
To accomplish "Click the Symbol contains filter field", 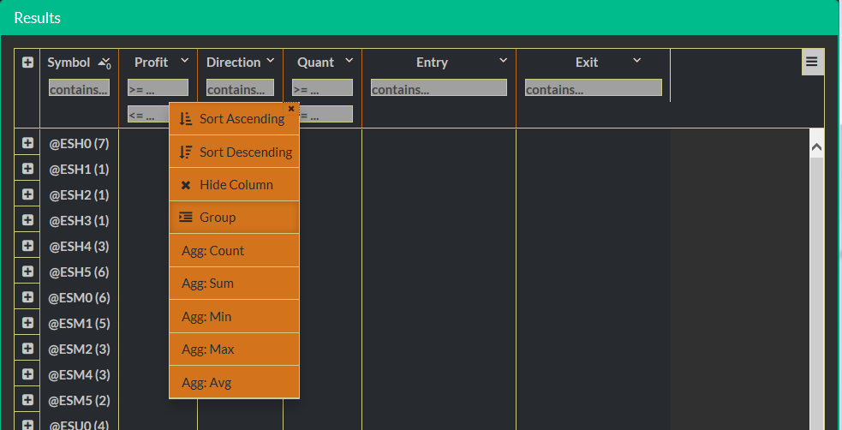I will pos(79,88).
